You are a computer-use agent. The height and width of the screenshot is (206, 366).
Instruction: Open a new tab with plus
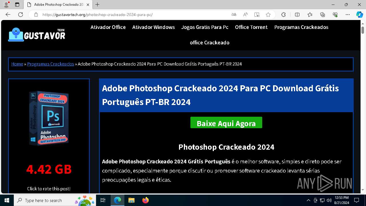point(98,5)
